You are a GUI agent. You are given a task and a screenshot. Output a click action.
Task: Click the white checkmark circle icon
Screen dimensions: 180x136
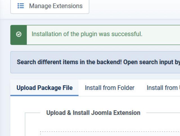19,34
